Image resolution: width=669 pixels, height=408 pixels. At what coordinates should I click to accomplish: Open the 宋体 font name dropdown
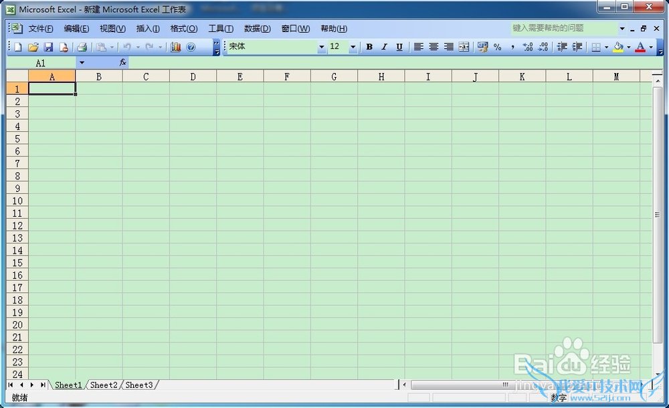coord(321,47)
